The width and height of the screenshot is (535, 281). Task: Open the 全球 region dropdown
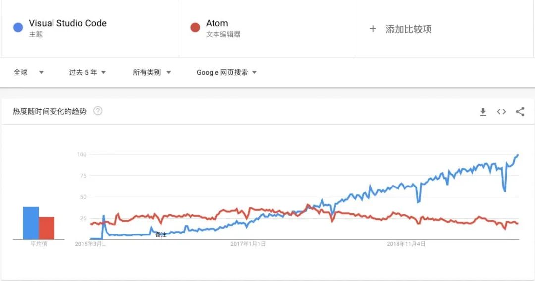[x=28, y=72]
